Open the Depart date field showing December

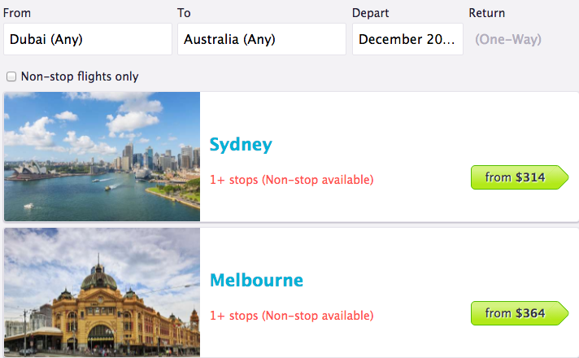[407, 39]
